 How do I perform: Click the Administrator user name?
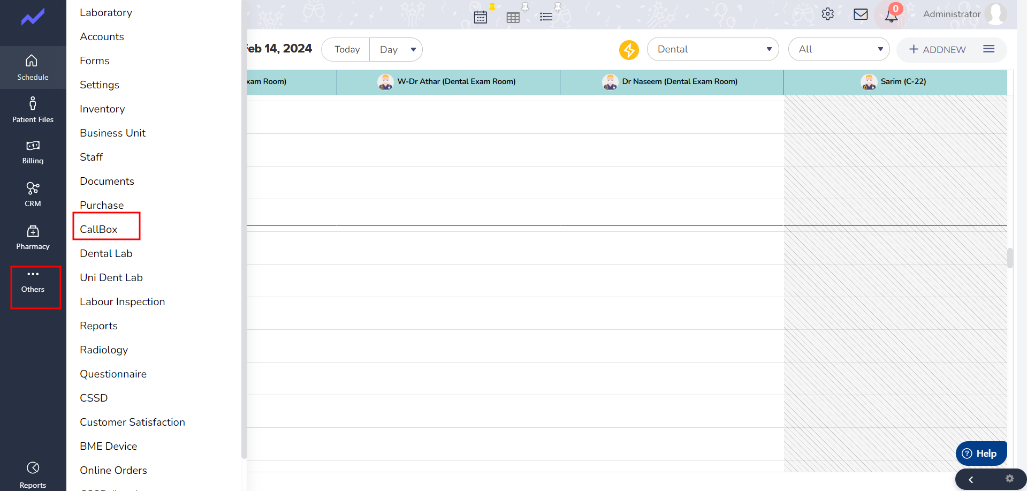click(x=952, y=14)
